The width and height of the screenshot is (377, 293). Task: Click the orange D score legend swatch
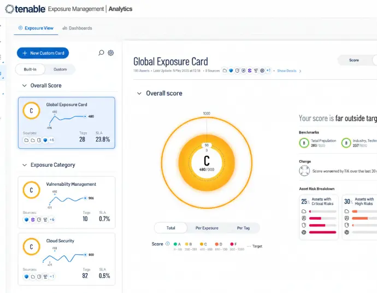pyautogui.click(x=217, y=244)
